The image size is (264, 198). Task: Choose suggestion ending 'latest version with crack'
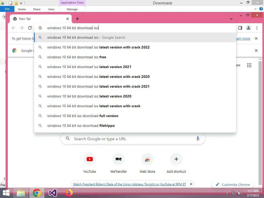click(x=135, y=106)
